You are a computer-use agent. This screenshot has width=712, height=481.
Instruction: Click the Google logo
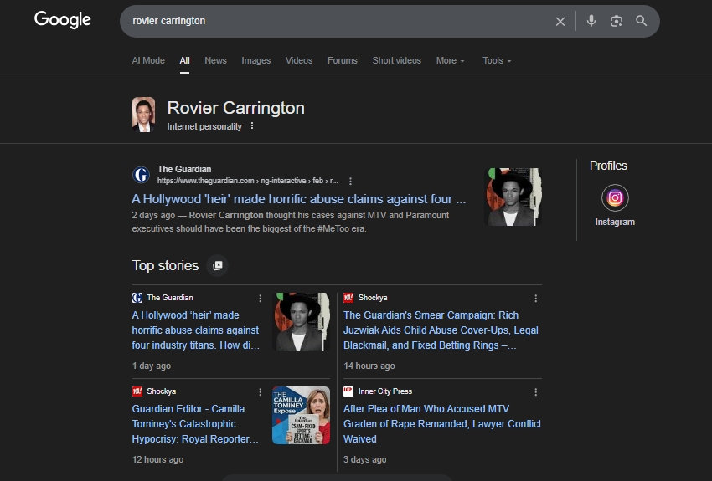coord(62,20)
